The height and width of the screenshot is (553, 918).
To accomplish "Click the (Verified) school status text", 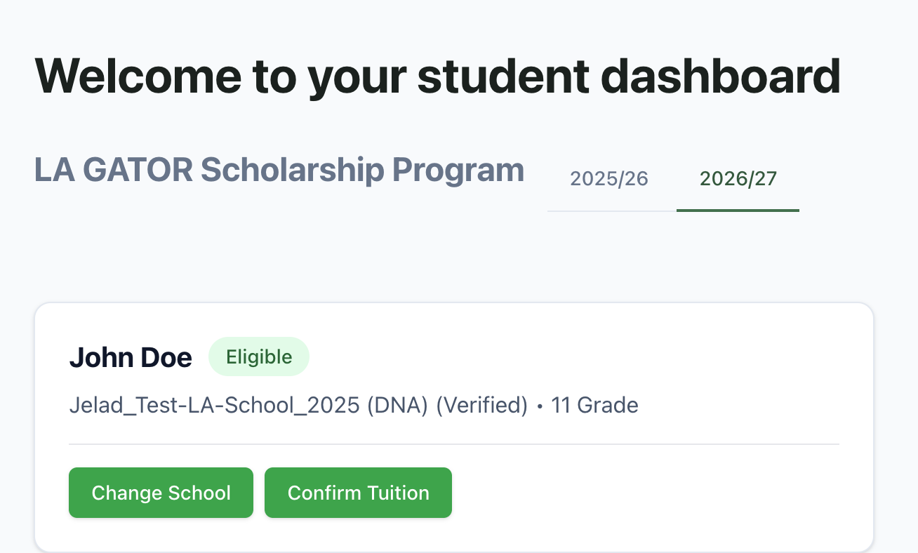I will pos(481,406).
